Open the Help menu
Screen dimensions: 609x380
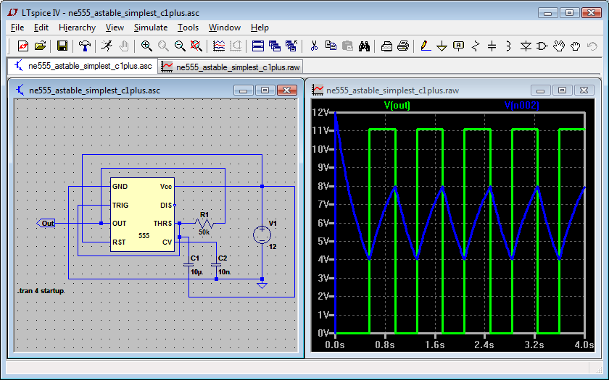(x=260, y=28)
